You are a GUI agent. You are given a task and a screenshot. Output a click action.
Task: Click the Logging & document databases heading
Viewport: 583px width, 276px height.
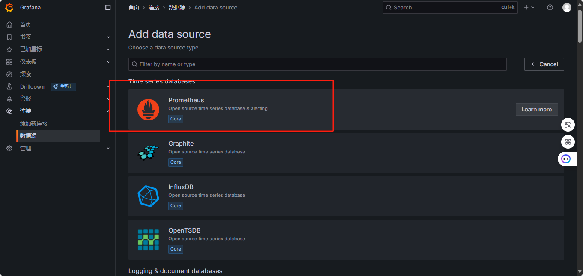pyautogui.click(x=175, y=271)
